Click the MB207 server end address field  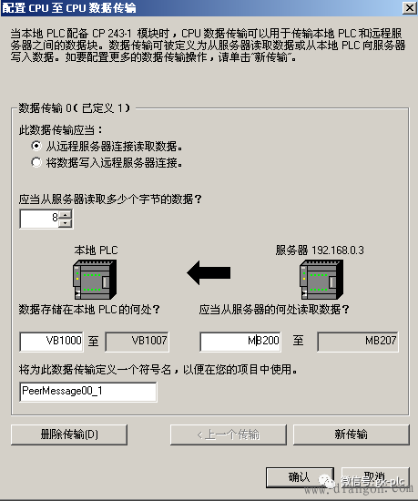[358, 342]
